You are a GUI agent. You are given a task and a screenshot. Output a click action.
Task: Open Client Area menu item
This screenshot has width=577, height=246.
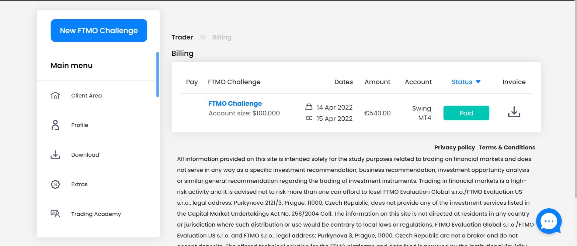point(86,96)
